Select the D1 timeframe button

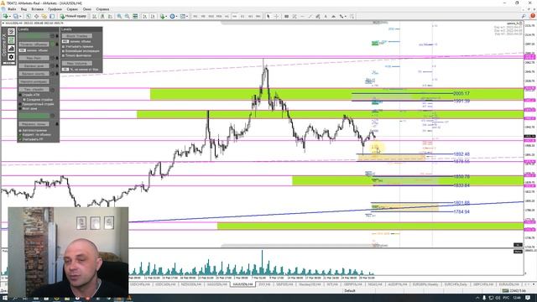(242, 16)
